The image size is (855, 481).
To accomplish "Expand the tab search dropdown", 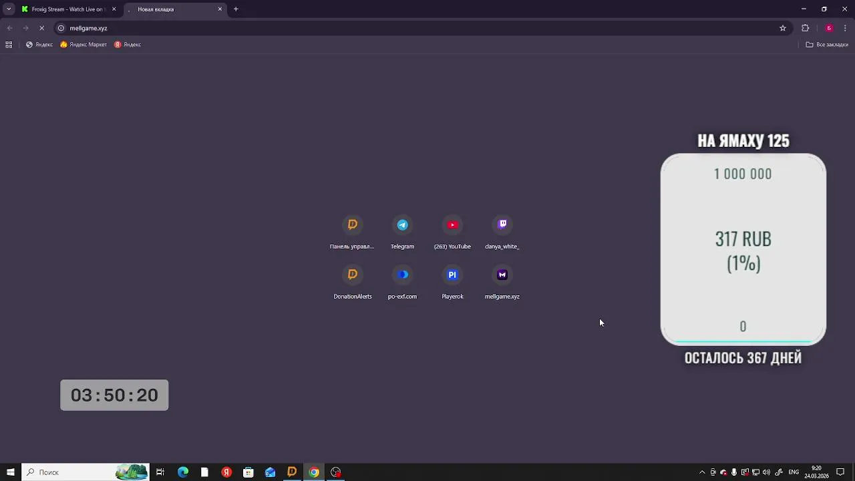I will [x=9, y=9].
